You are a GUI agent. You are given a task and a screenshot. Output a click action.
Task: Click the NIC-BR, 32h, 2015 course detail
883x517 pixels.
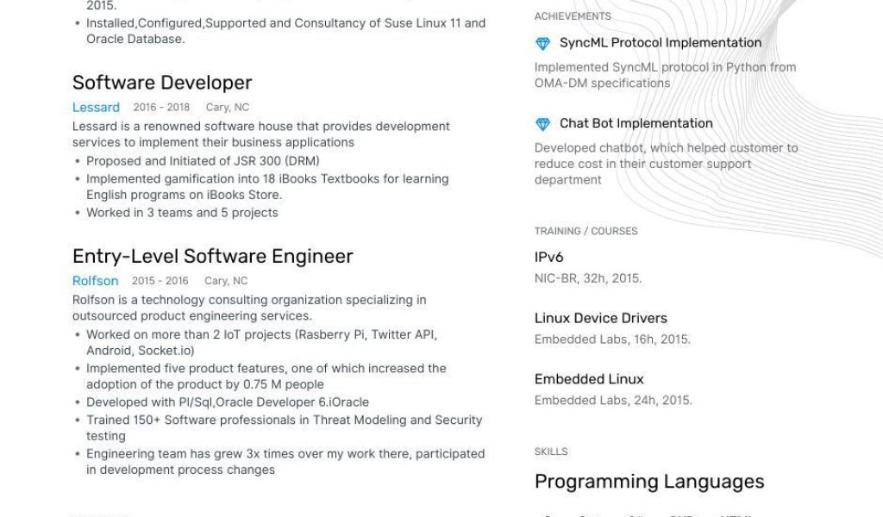[x=587, y=278]
